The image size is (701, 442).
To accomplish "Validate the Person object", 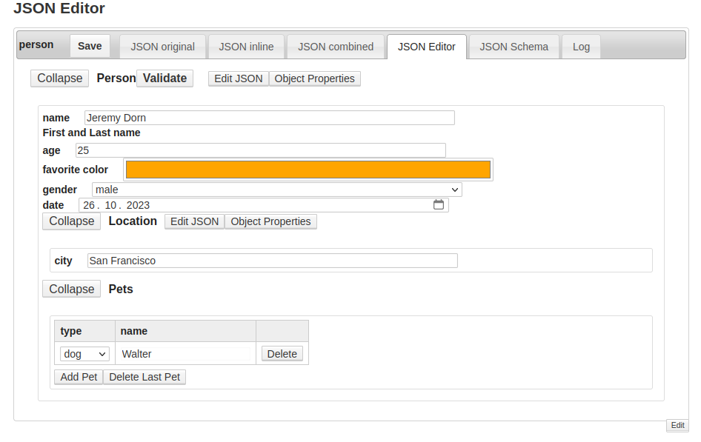I will pos(165,78).
